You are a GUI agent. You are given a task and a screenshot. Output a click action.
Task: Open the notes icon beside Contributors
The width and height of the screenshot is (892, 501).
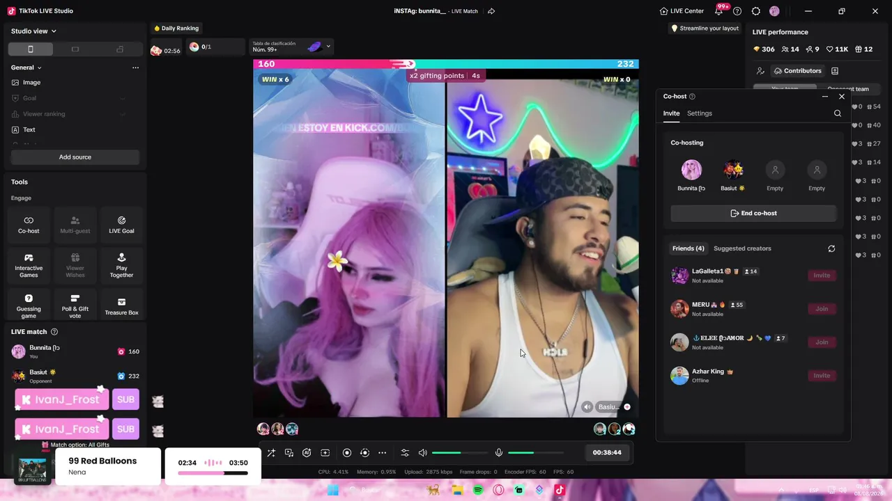(835, 71)
